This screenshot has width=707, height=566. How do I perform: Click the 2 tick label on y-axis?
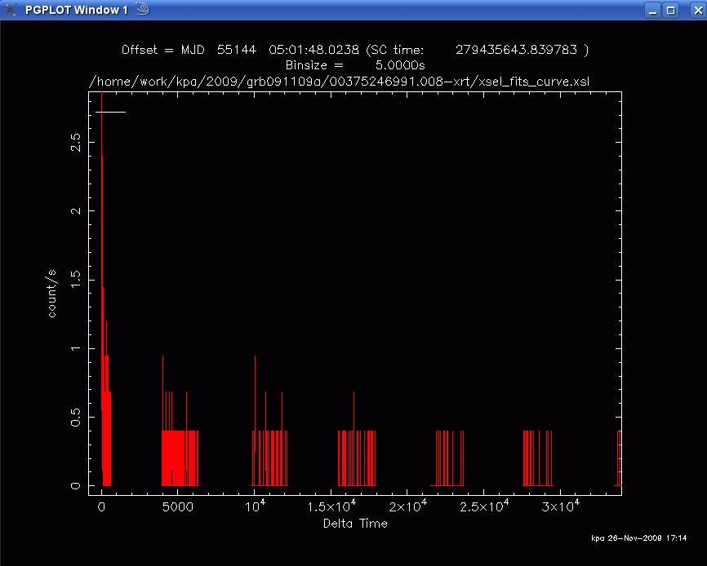pos(75,210)
